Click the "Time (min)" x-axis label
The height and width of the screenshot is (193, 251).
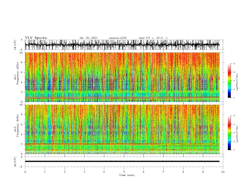coord(127,175)
